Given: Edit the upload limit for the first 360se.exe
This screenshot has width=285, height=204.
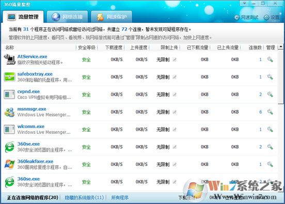Looking at the screenshot, I should 175,147.
